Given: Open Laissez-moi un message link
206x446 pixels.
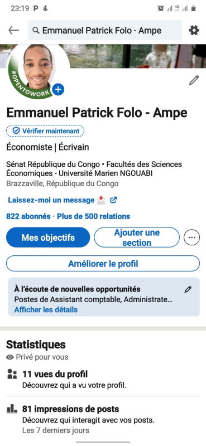Looking at the screenshot, I should (51, 200).
